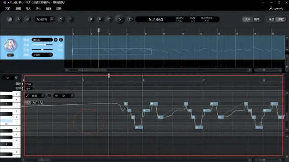Click the swap parameters icon
The image size is (289, 162).
(x=49, y=96)
